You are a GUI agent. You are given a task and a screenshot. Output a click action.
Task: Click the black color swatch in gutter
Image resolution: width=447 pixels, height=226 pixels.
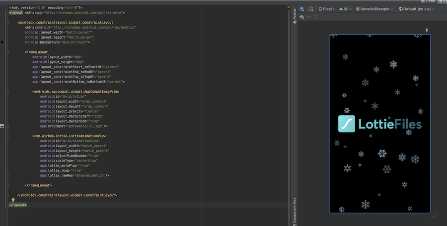point(2,42)
